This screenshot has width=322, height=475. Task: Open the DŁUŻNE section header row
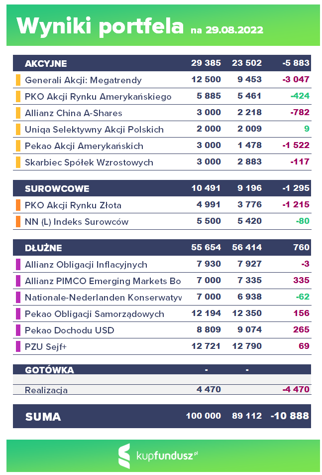point(162,248)
